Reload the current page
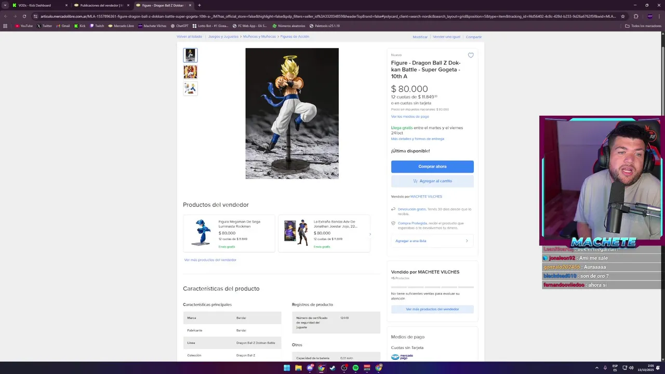Image resolution: width=665 pixels, height=374 pixels. click(24, 16)
